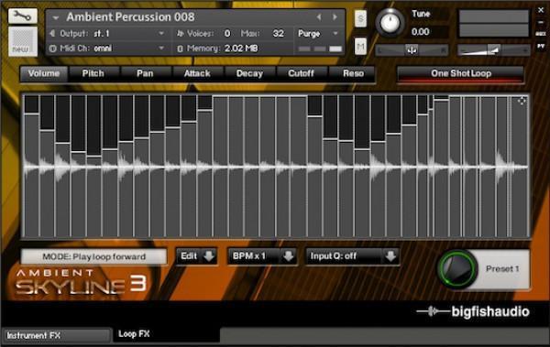This screenshot has width=550, height=347.
Task: Click the output volume slider
Action: (x=494, y=50)
